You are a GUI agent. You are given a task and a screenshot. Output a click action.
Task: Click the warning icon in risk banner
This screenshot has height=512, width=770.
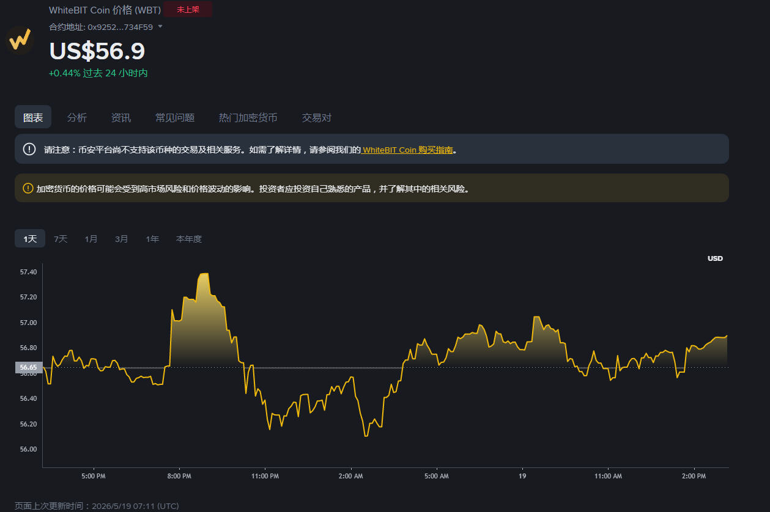coord(28,188)
